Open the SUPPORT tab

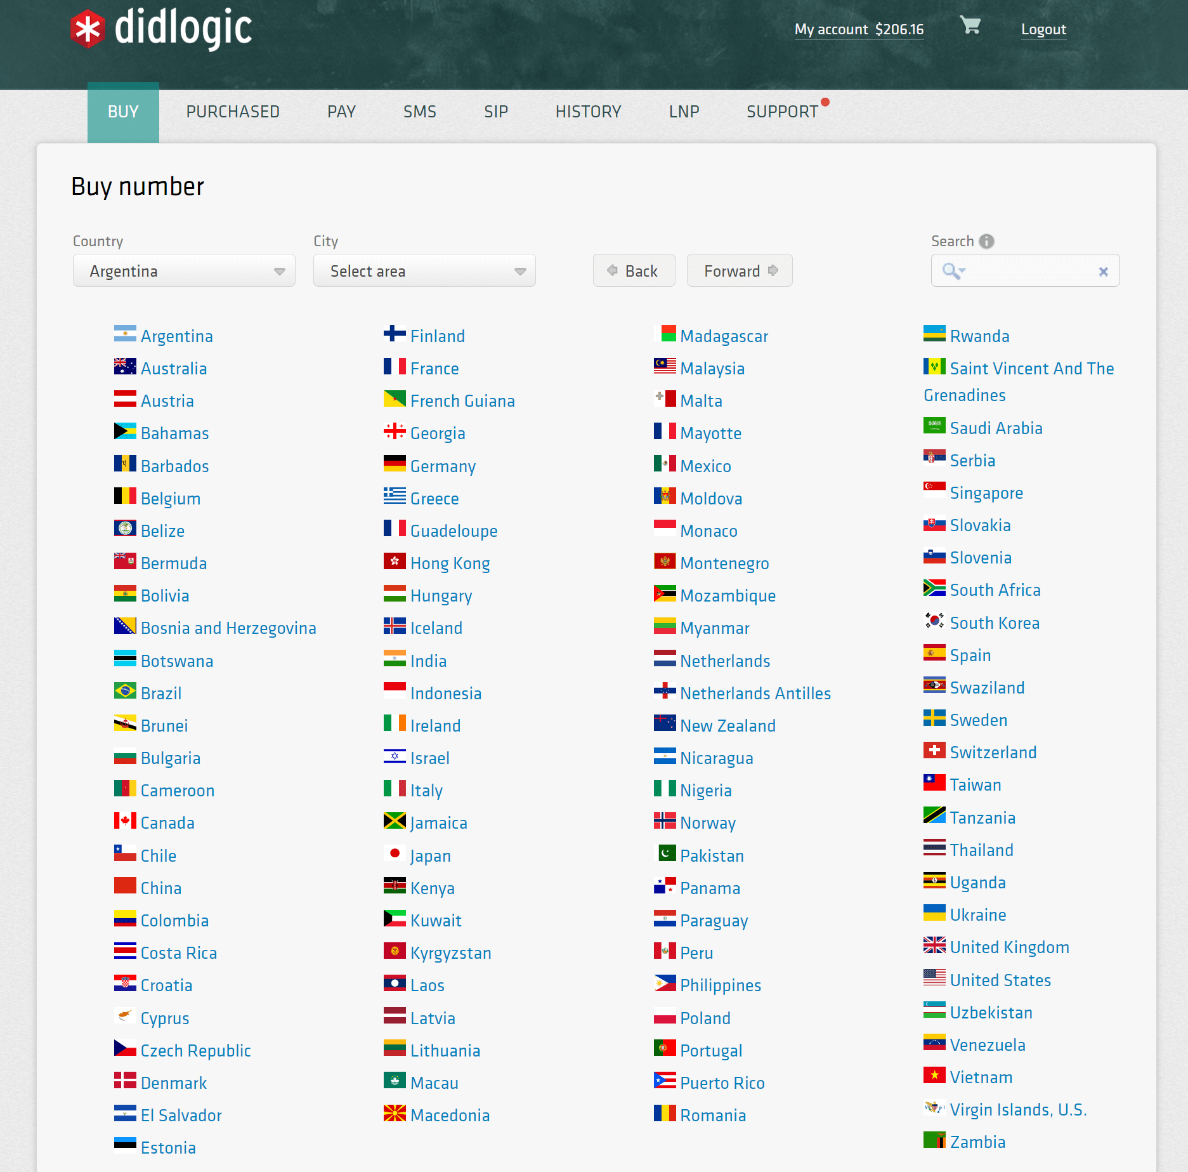click(x=782, y=112)
